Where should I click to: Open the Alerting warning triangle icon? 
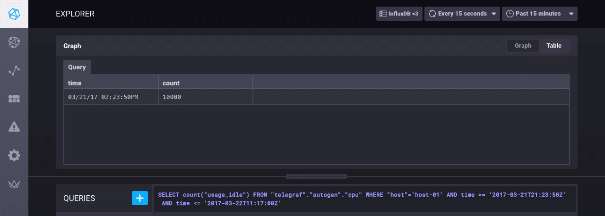pos(14,126)
